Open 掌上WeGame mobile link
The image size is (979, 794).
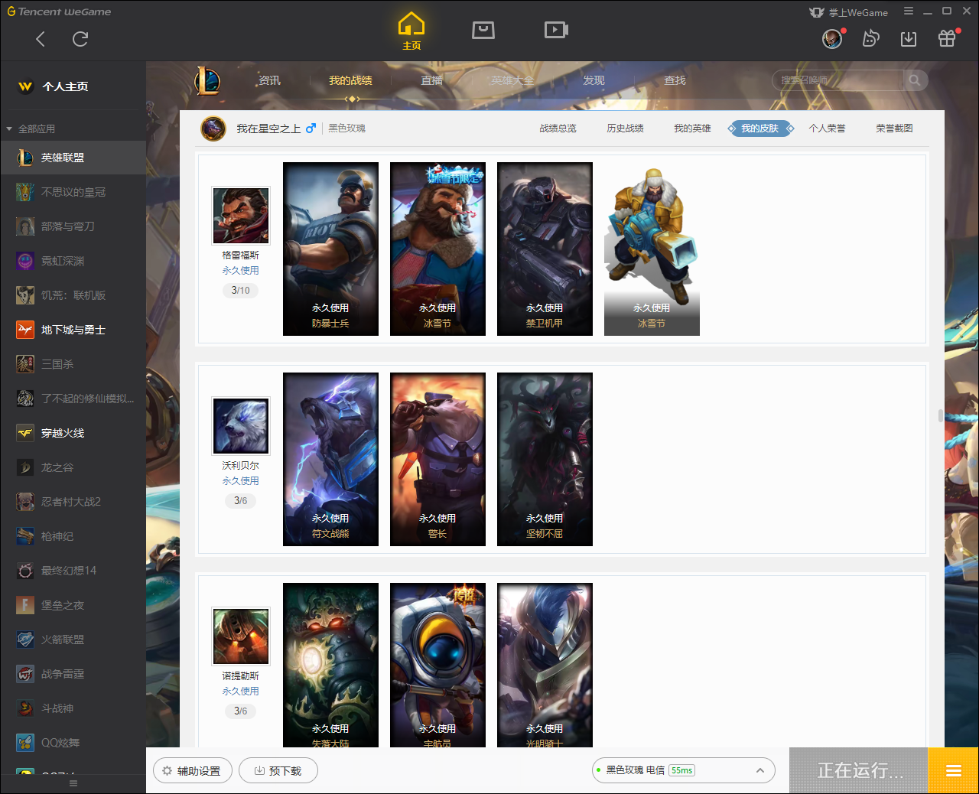pos(849,12)
